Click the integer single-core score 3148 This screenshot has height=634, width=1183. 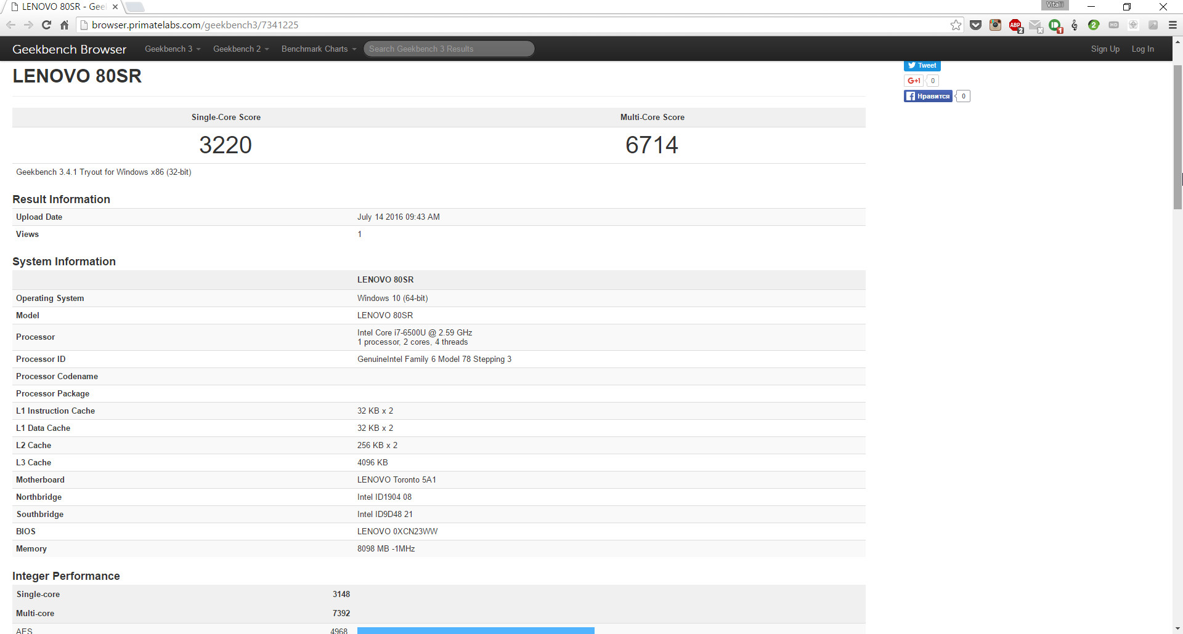point(341,595)
